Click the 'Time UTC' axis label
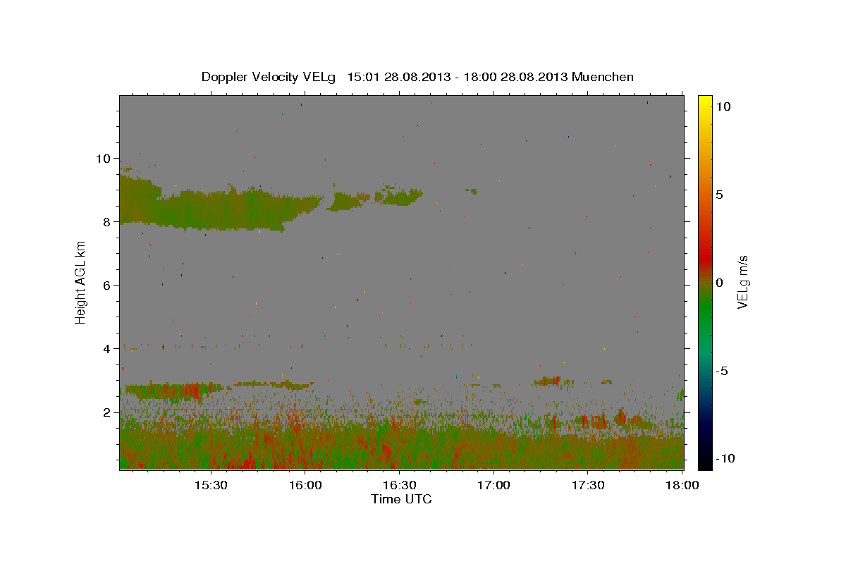 point(401,499)
